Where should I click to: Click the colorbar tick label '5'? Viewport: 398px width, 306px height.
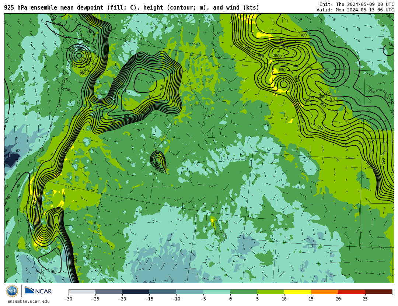257,299
